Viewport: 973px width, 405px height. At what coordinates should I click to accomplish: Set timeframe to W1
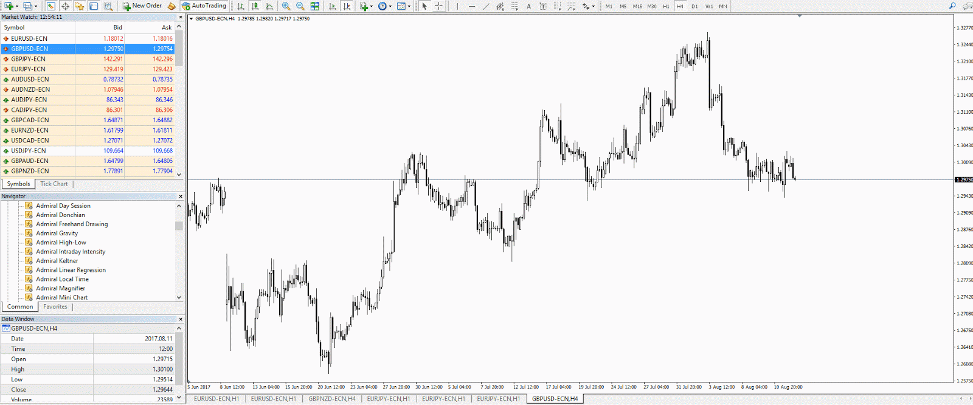click(709, 6)
